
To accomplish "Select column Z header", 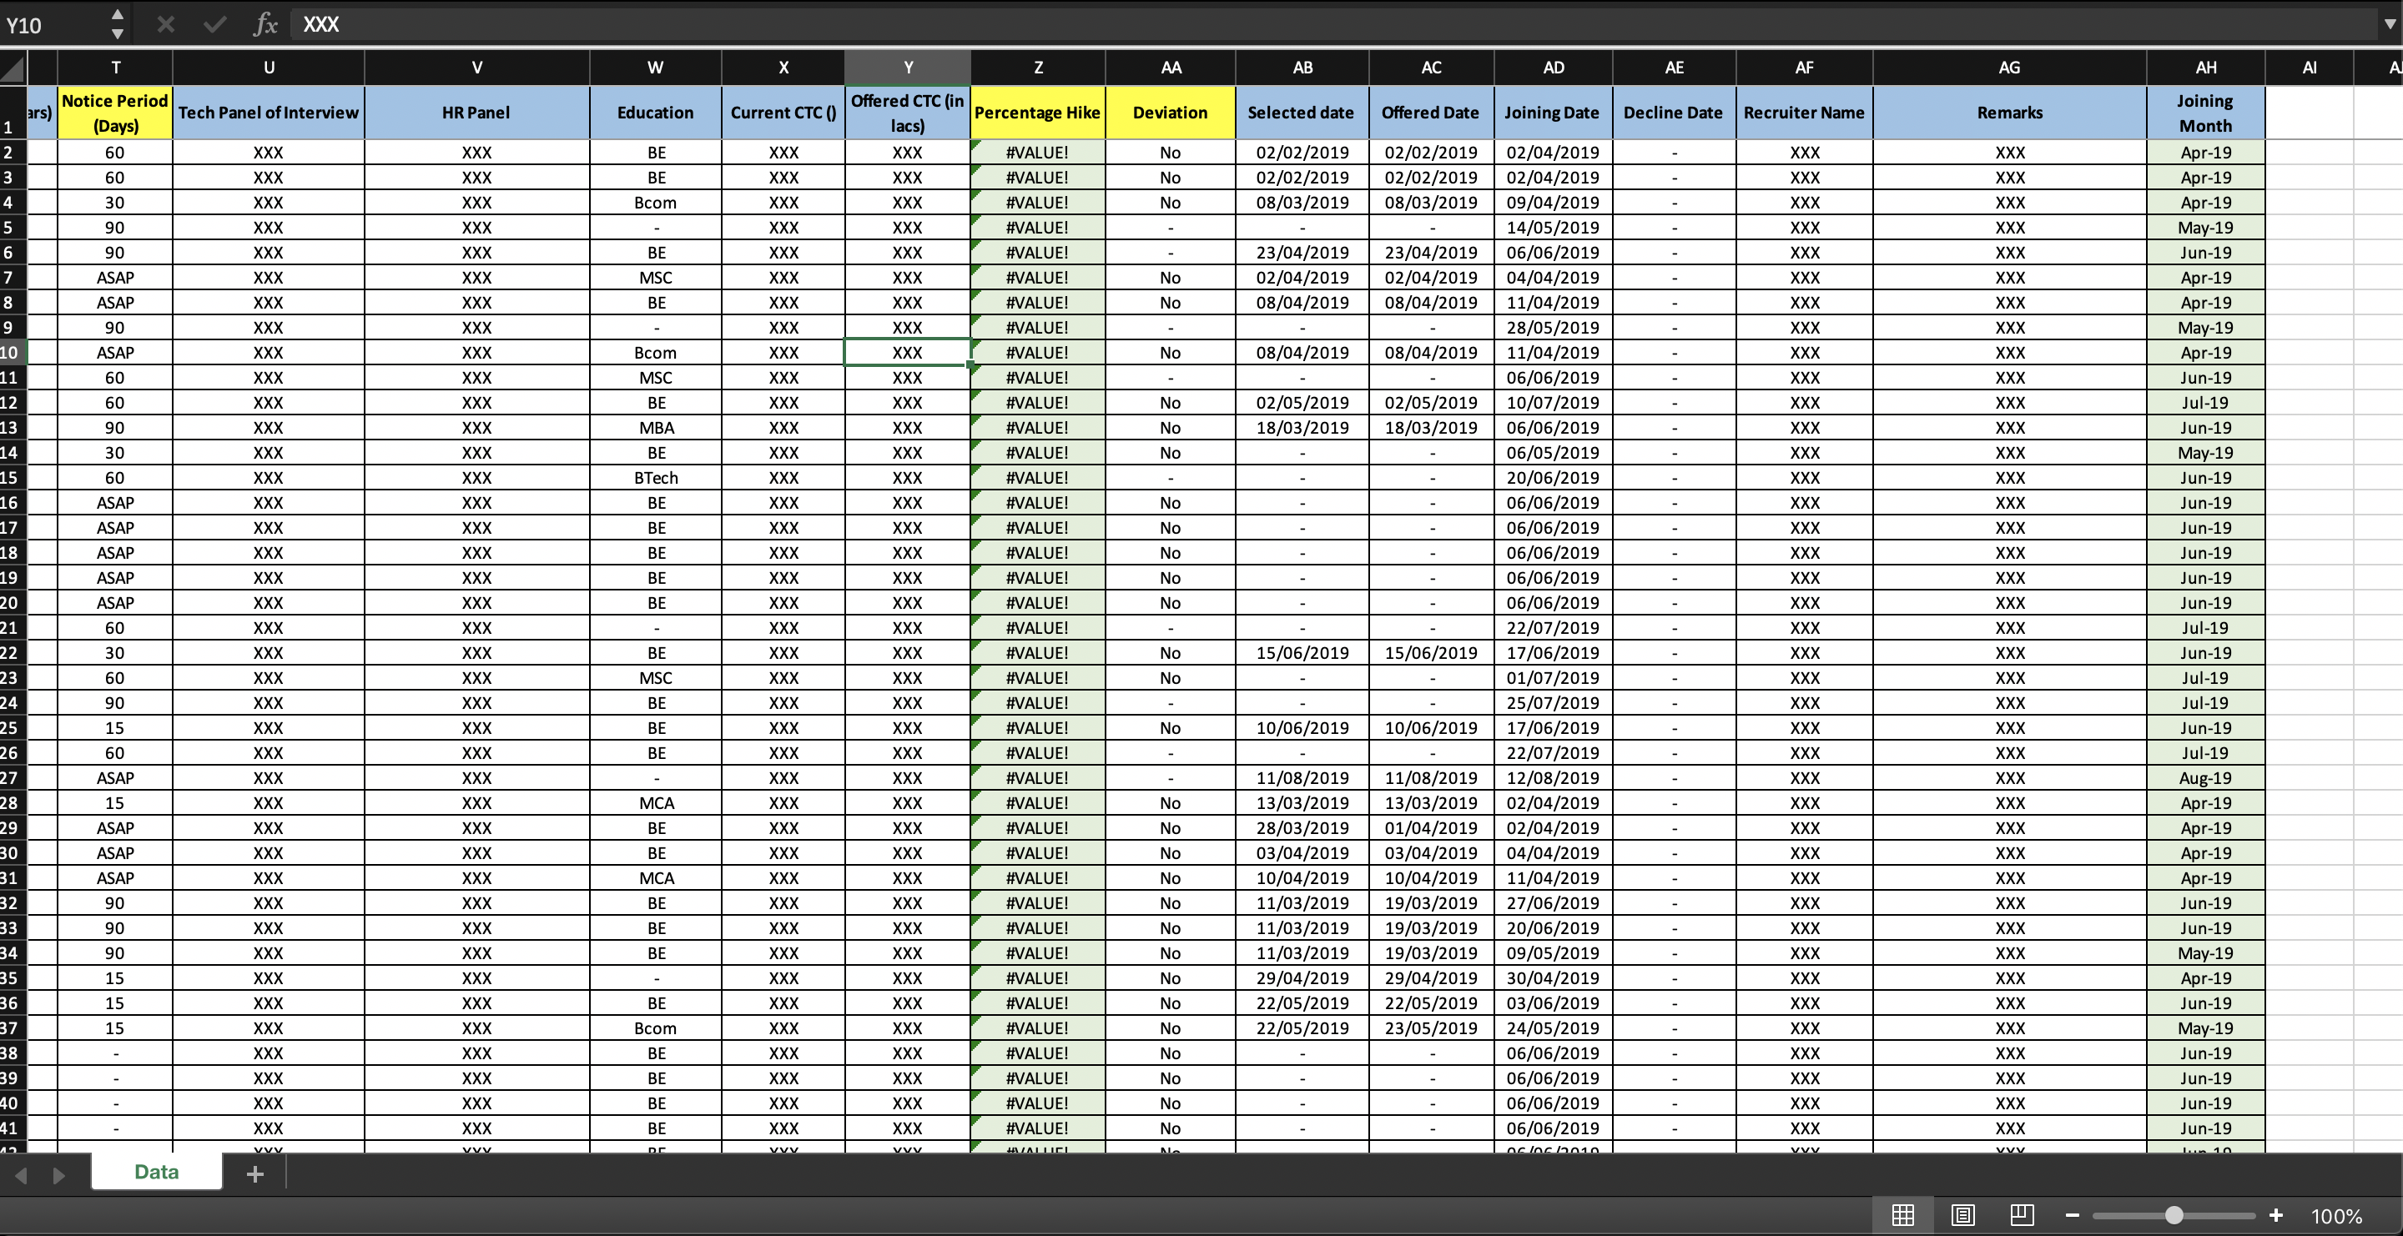I will [x=1038, y=67].
